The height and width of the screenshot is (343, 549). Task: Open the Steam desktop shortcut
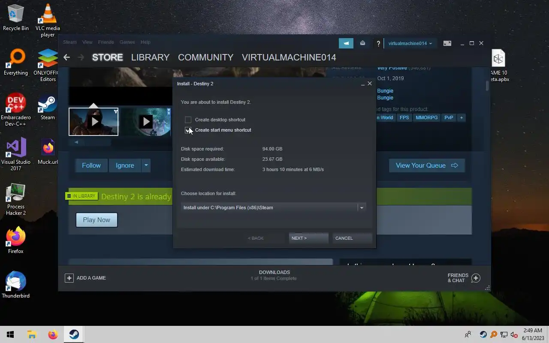pyautogui.click(x=48, y=107)
